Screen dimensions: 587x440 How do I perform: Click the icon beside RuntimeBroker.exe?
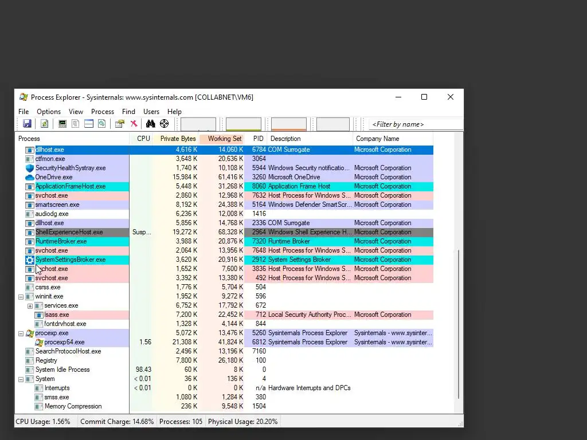pyautogui.click(x=30, y=241)
